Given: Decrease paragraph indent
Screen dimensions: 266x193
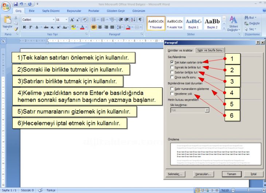Looking at the screenshot, I should pos(121,20).
